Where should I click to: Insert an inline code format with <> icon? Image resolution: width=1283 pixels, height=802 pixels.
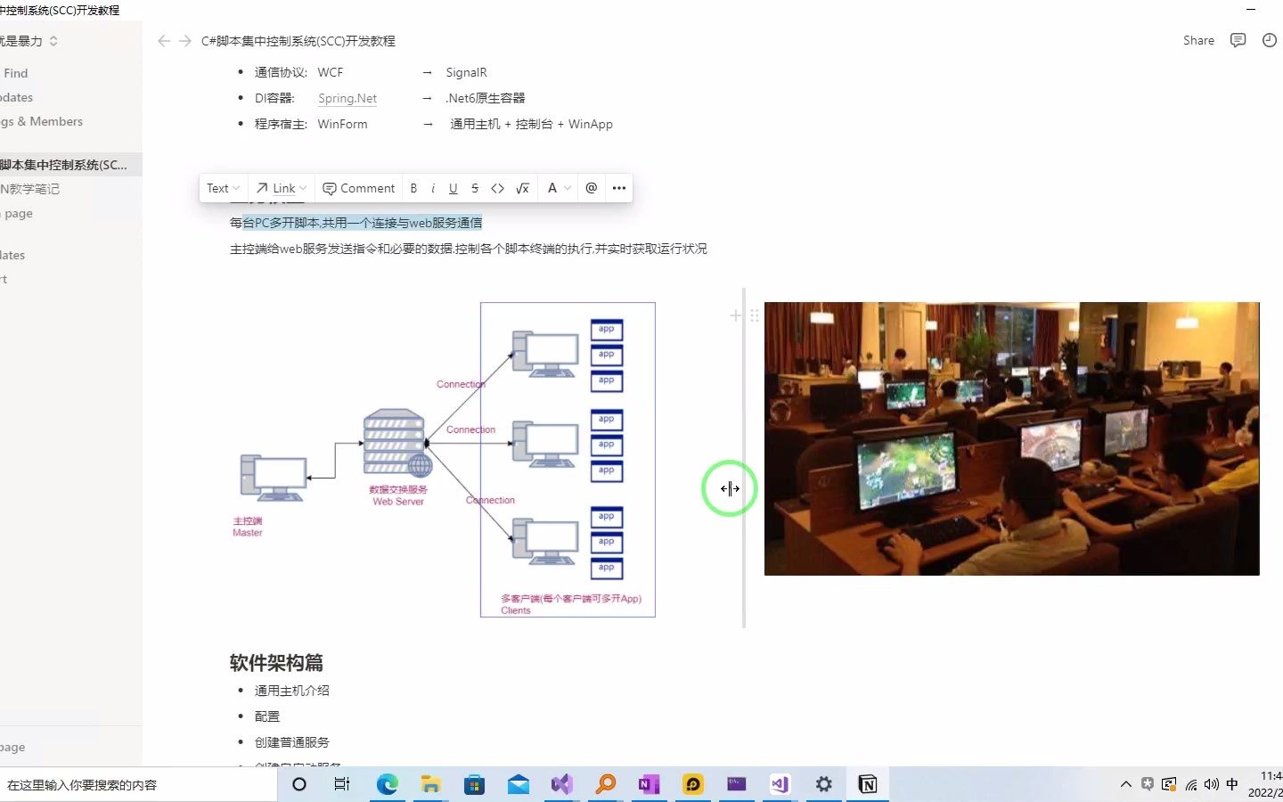pyautogui.click(x=498, y=188)
